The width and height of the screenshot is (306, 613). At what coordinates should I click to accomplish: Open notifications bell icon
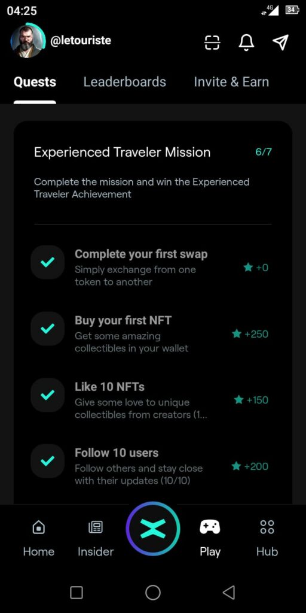pos(246,43)
